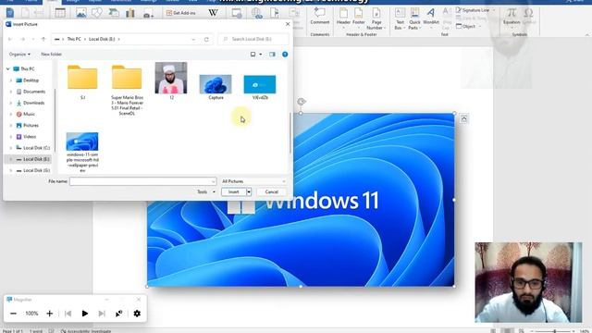Open the All Pictures file type dropdown
This screenshot has height=333, width=592.
point(253,181)
